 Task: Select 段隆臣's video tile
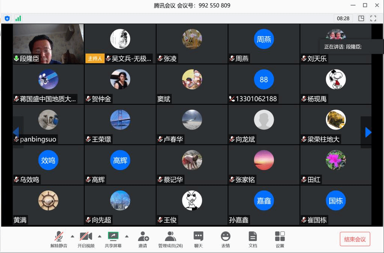point(48,43)
